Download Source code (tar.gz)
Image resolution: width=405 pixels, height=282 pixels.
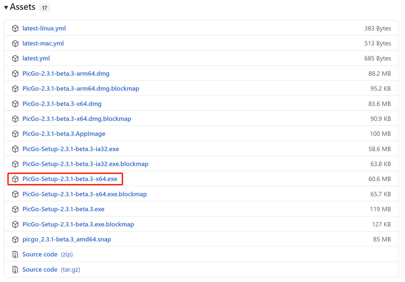coord(51,269)
